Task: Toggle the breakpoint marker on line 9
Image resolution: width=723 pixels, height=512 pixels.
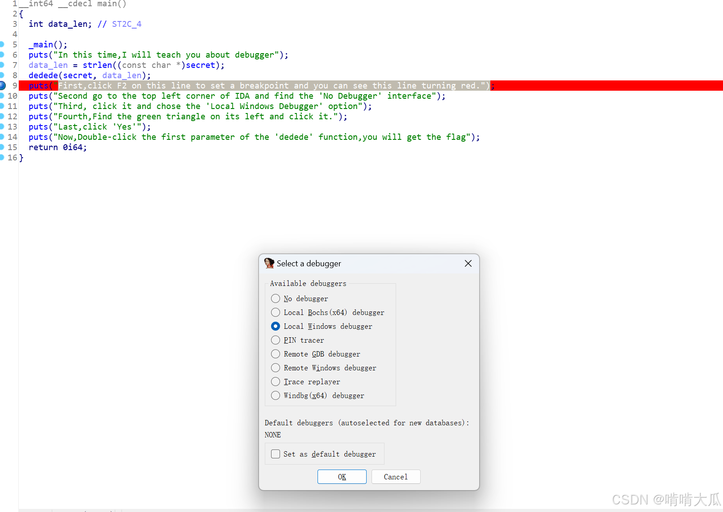Action: tap(2, 85)
